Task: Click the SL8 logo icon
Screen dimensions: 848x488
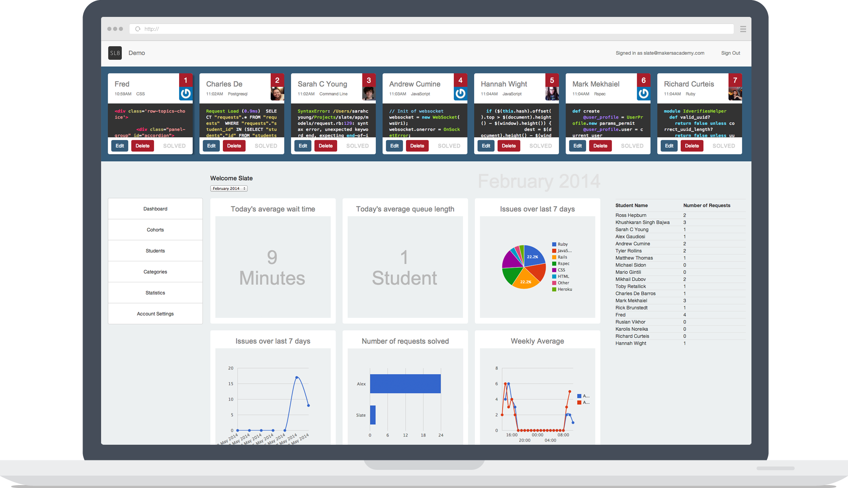Action: coord(115,53)
